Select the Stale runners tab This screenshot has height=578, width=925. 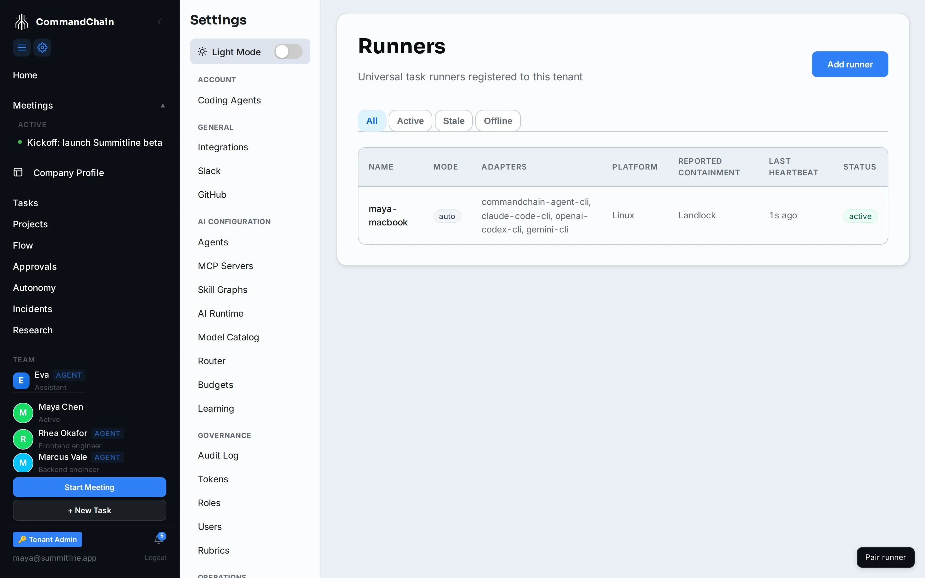[x=454, y=121]
